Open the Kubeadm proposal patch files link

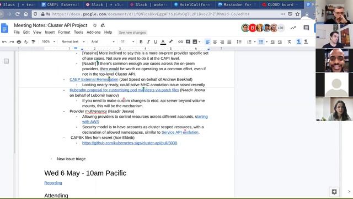[x=124, y=90]
